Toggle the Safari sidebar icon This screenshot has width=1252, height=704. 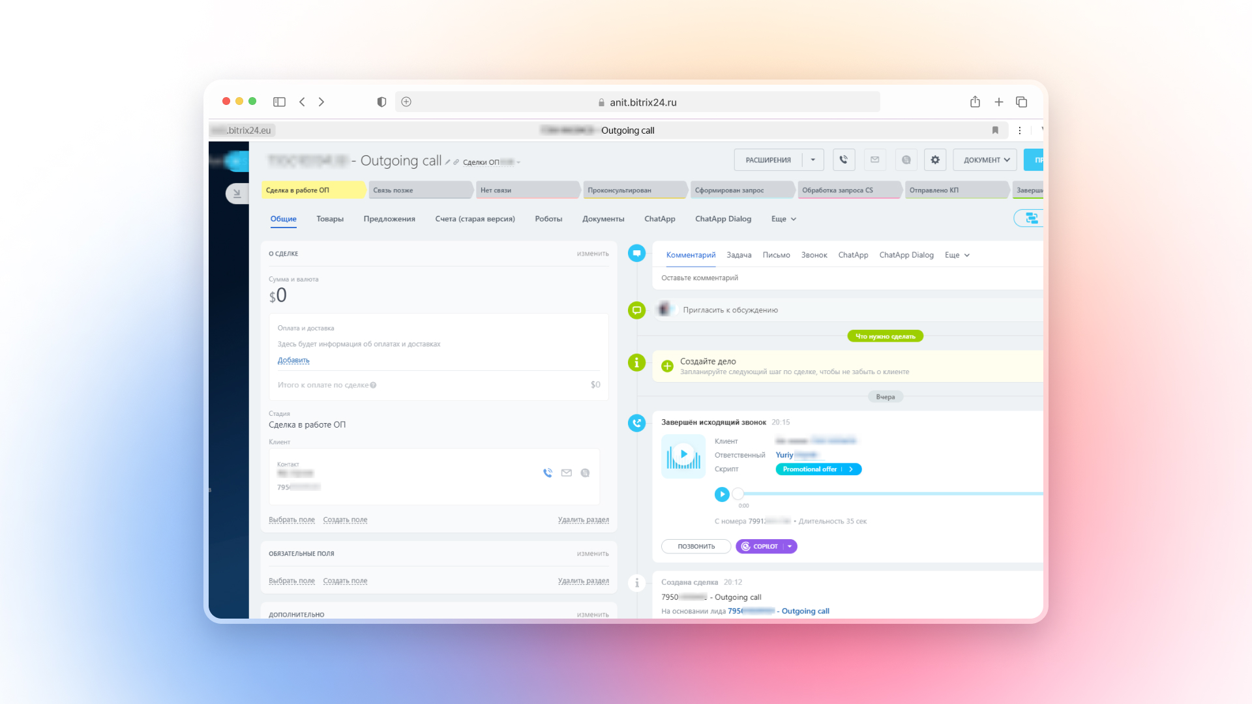(x=279, y=102)
